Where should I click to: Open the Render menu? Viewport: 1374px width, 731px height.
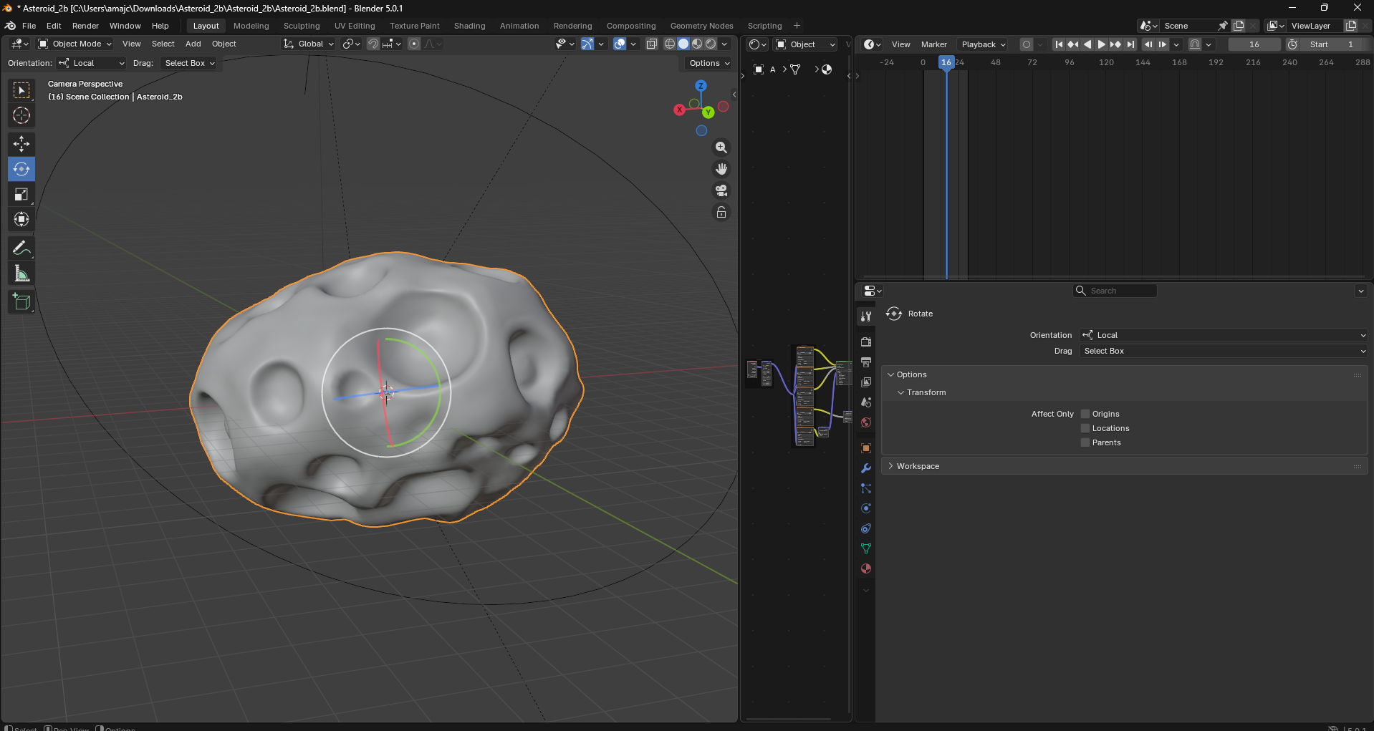[x=85, y=26]
